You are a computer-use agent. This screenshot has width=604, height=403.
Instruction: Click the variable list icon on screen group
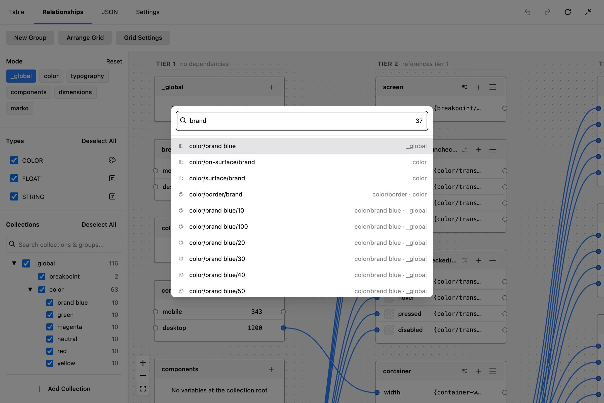(x=464, y=87)
